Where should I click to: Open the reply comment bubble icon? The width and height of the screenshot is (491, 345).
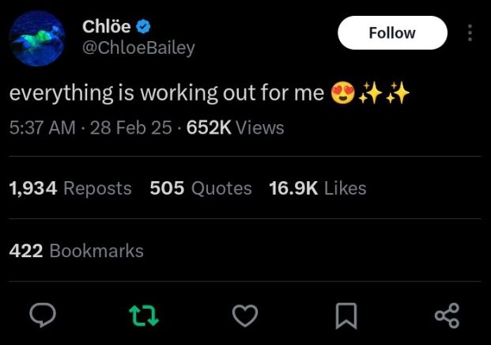(41, 316)
